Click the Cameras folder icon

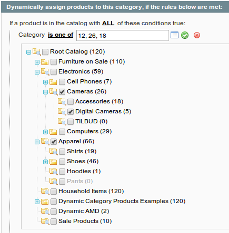(x=54, y=92)
